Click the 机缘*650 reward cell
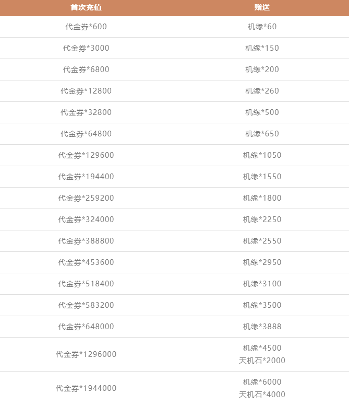Viewport: 349px width, 405px height. point(262,134)
